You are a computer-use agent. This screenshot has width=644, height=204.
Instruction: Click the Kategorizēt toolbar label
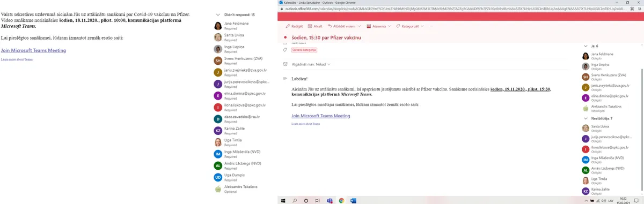point(411,26)
